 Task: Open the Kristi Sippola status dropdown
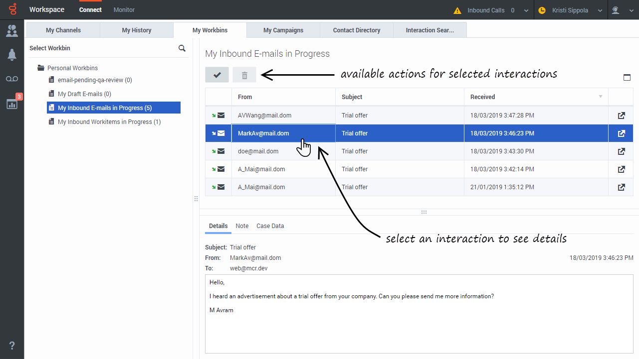tap(571, 10)
